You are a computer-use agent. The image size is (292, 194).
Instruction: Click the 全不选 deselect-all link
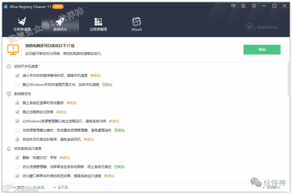point(63,187)
